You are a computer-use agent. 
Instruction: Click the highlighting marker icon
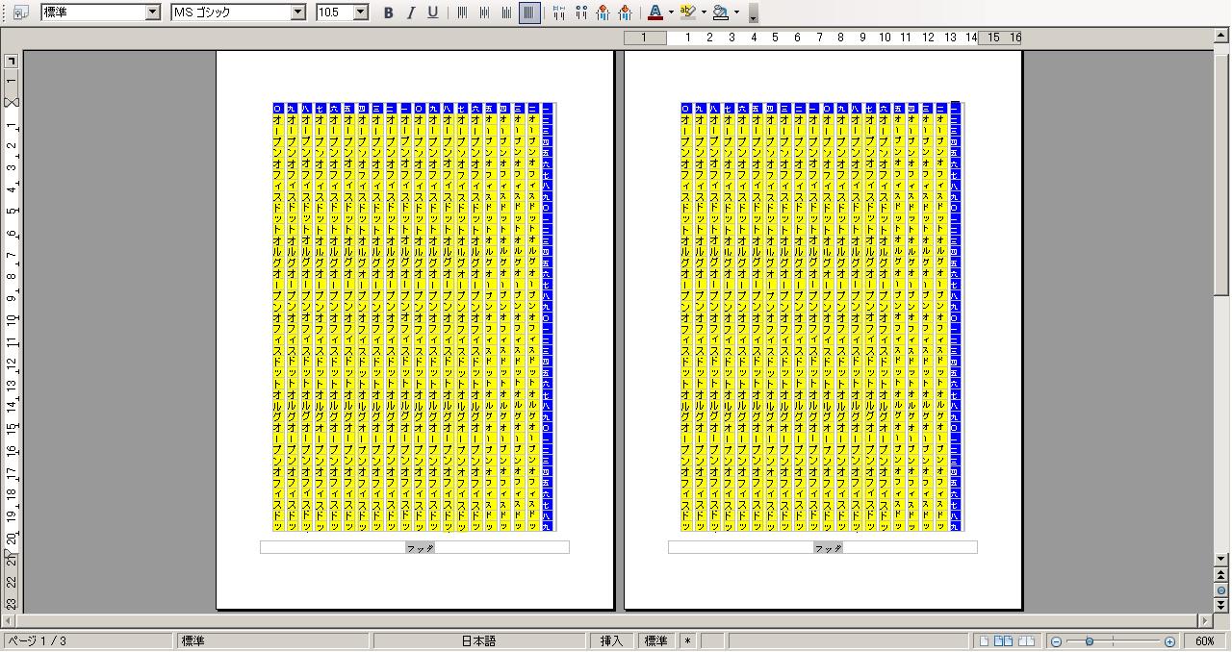point(686,13)
